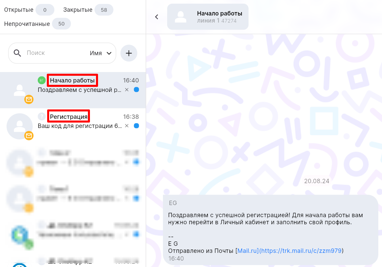The image size is (382, 267).
Task: Click question mark badge next to Регистрация
Action: click(41, 116)
